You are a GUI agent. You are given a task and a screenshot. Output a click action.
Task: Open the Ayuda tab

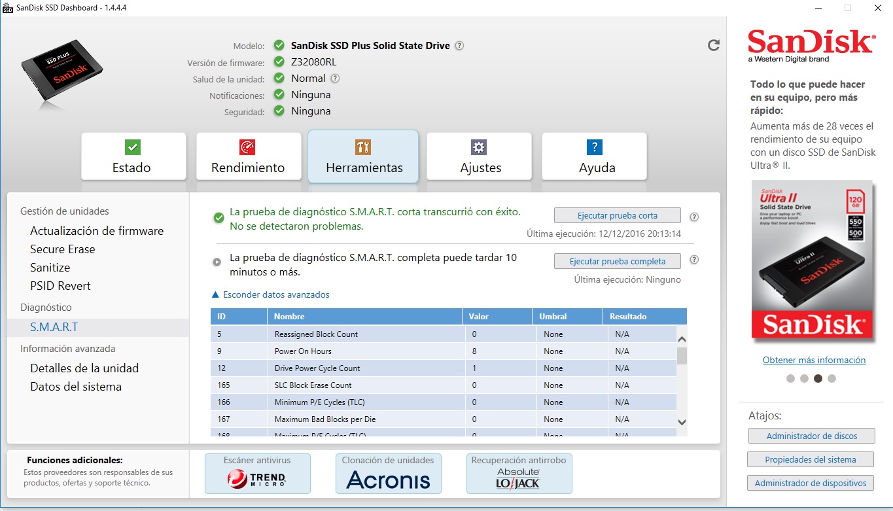pos(594,156)
